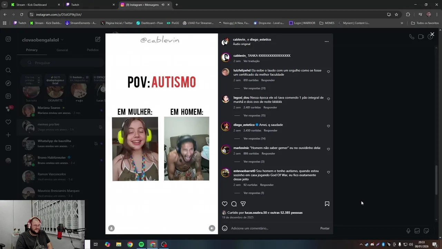Image resolution: width=442 pixels, height=249 pixels.
Task: Share the post via paper plane icon
Action: (x=243, y=204)
